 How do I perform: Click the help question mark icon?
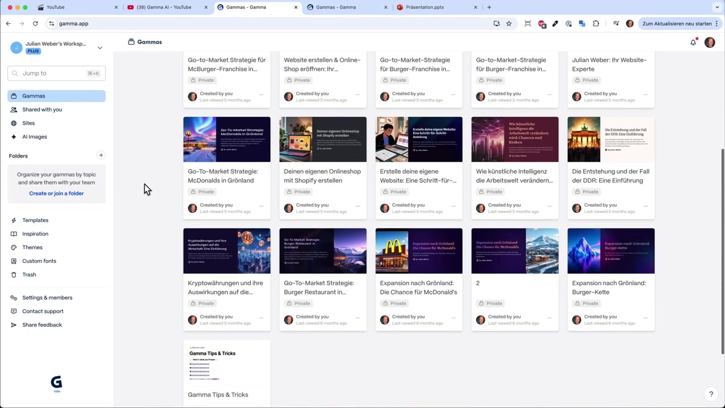tap(711, 394)
